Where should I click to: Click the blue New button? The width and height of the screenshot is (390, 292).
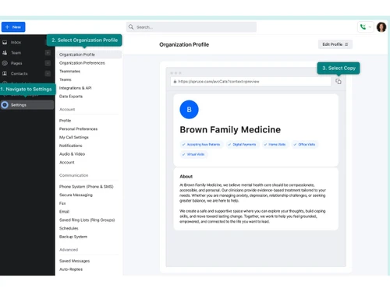(x=13, y=27)
